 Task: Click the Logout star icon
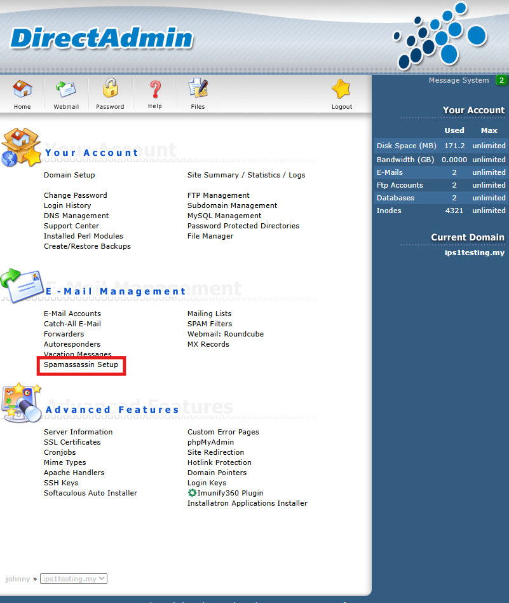[341, 90]
